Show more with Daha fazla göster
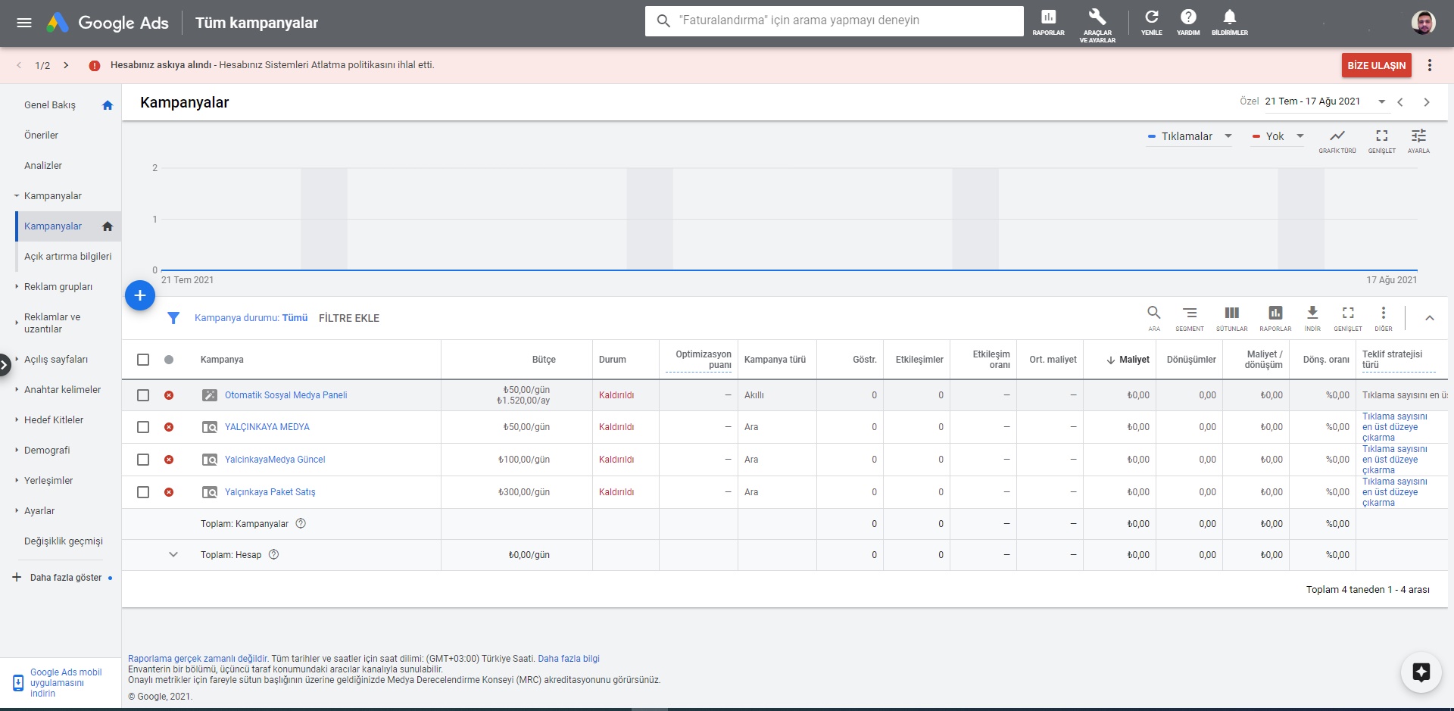Screen dimensions: 1454x711 coord(66,578)
